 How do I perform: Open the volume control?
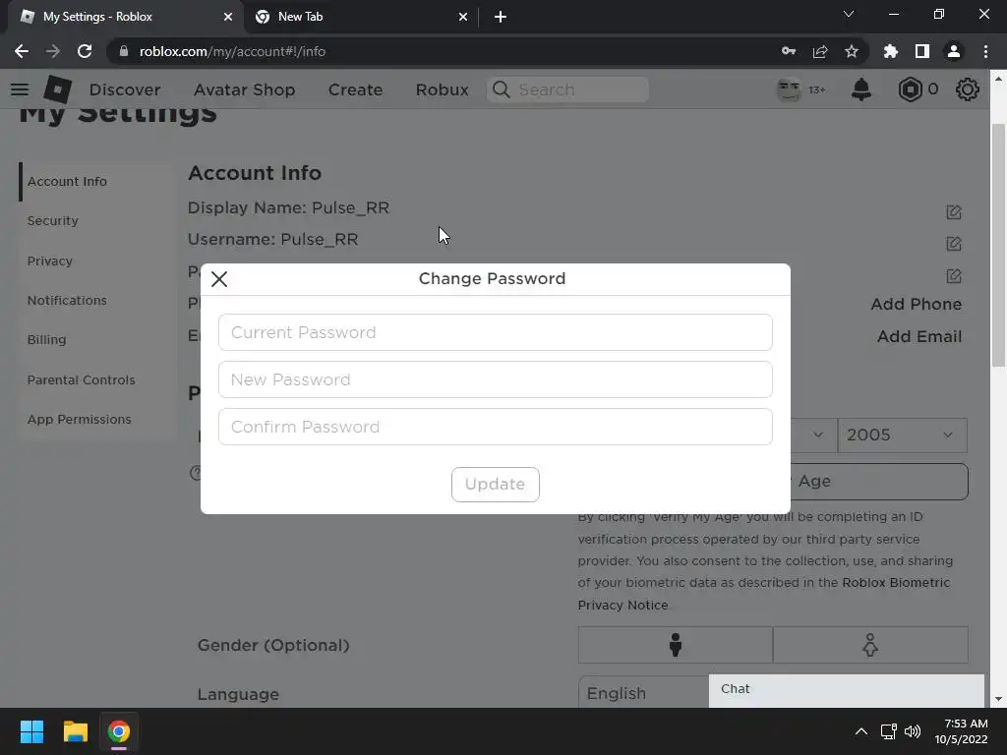tap(912, 731)
